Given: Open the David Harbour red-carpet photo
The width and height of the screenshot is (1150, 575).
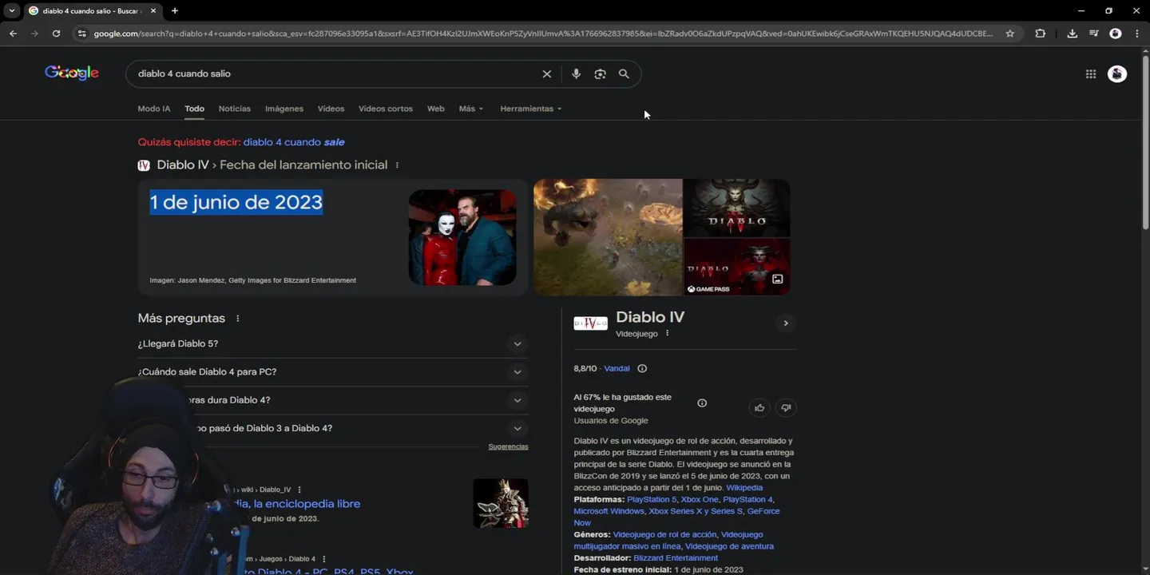Looking at the screenshot, I should pyautogui.click(x=462, y=237).
